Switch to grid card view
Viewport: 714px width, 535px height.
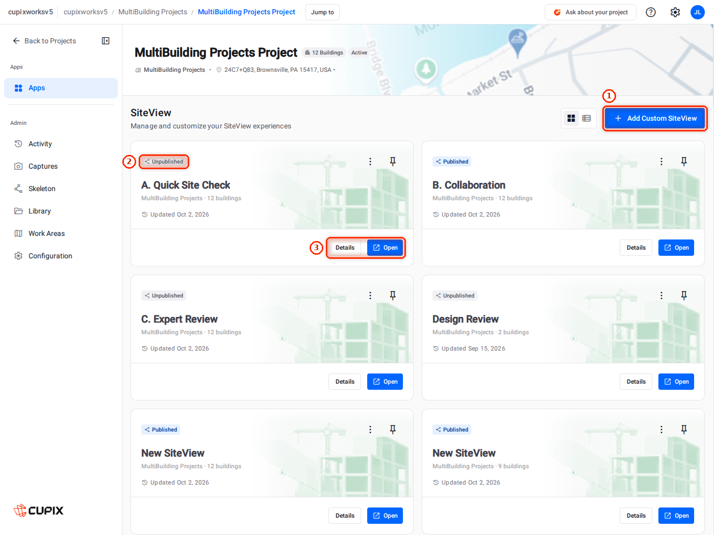(x=571, y=118)
